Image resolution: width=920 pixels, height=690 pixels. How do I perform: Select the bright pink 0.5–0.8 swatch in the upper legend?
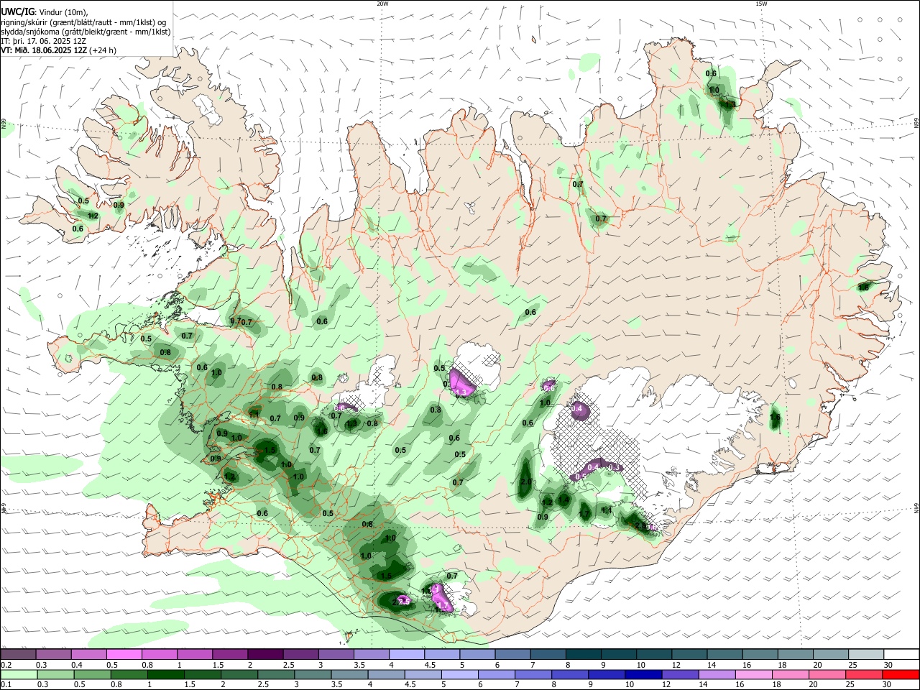click(124, 654)
